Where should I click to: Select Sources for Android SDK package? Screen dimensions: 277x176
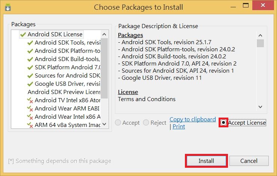click(67, 76)
